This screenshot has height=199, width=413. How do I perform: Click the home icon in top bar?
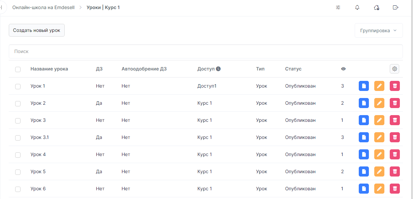tap(376, 7)
